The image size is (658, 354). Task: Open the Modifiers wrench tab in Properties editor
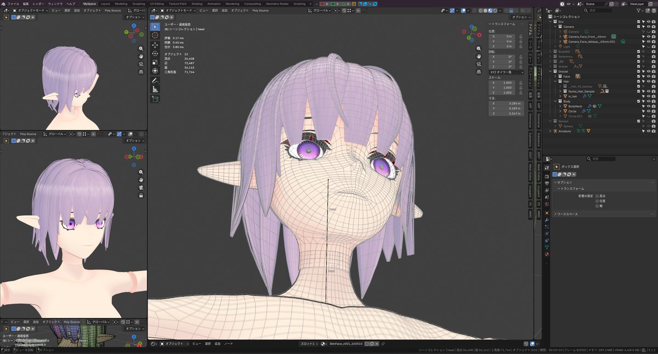click(547, 220)
